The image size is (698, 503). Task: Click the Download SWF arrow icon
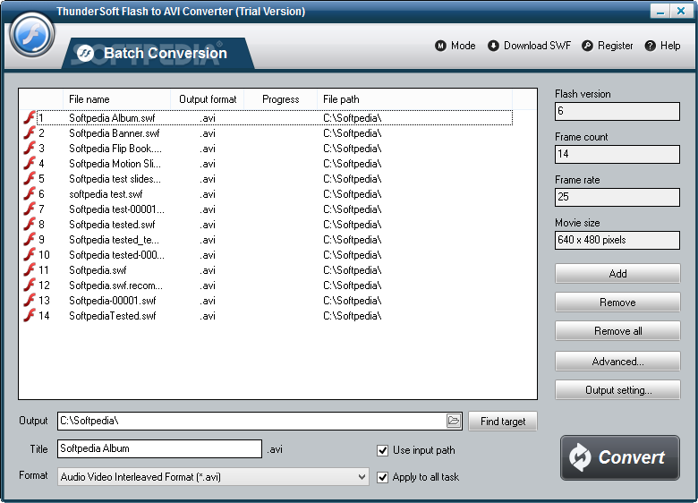[493, 46]
